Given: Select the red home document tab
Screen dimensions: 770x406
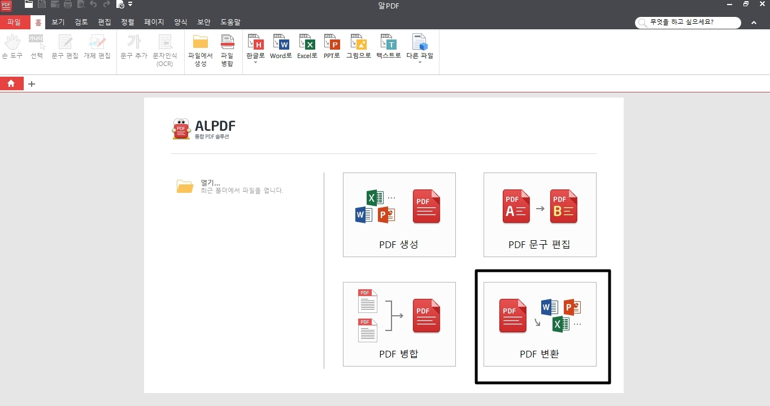Looking at the screenshot, I should 11,84.
